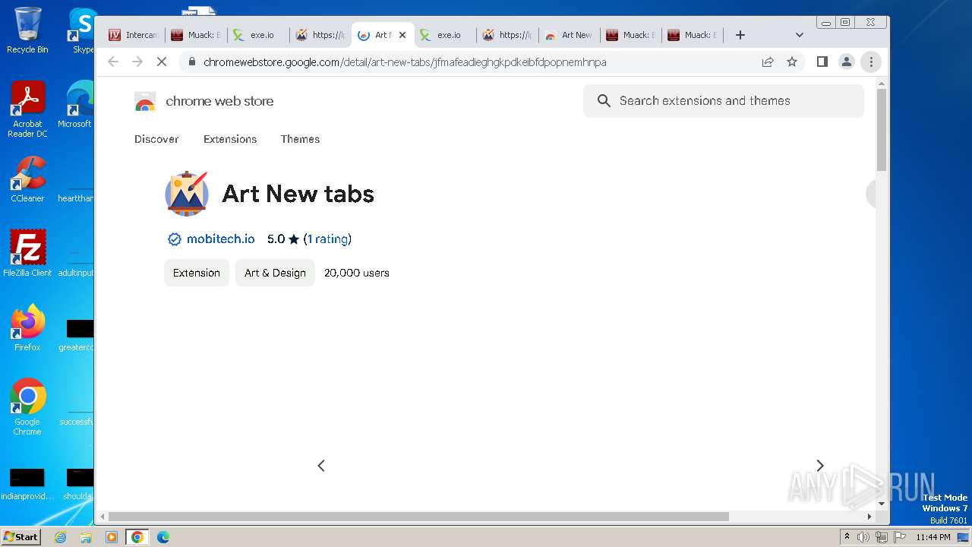Go forward using Chrome forward arrow
Image resolution: width=972 pixels, height=547 pixels.
137,62
